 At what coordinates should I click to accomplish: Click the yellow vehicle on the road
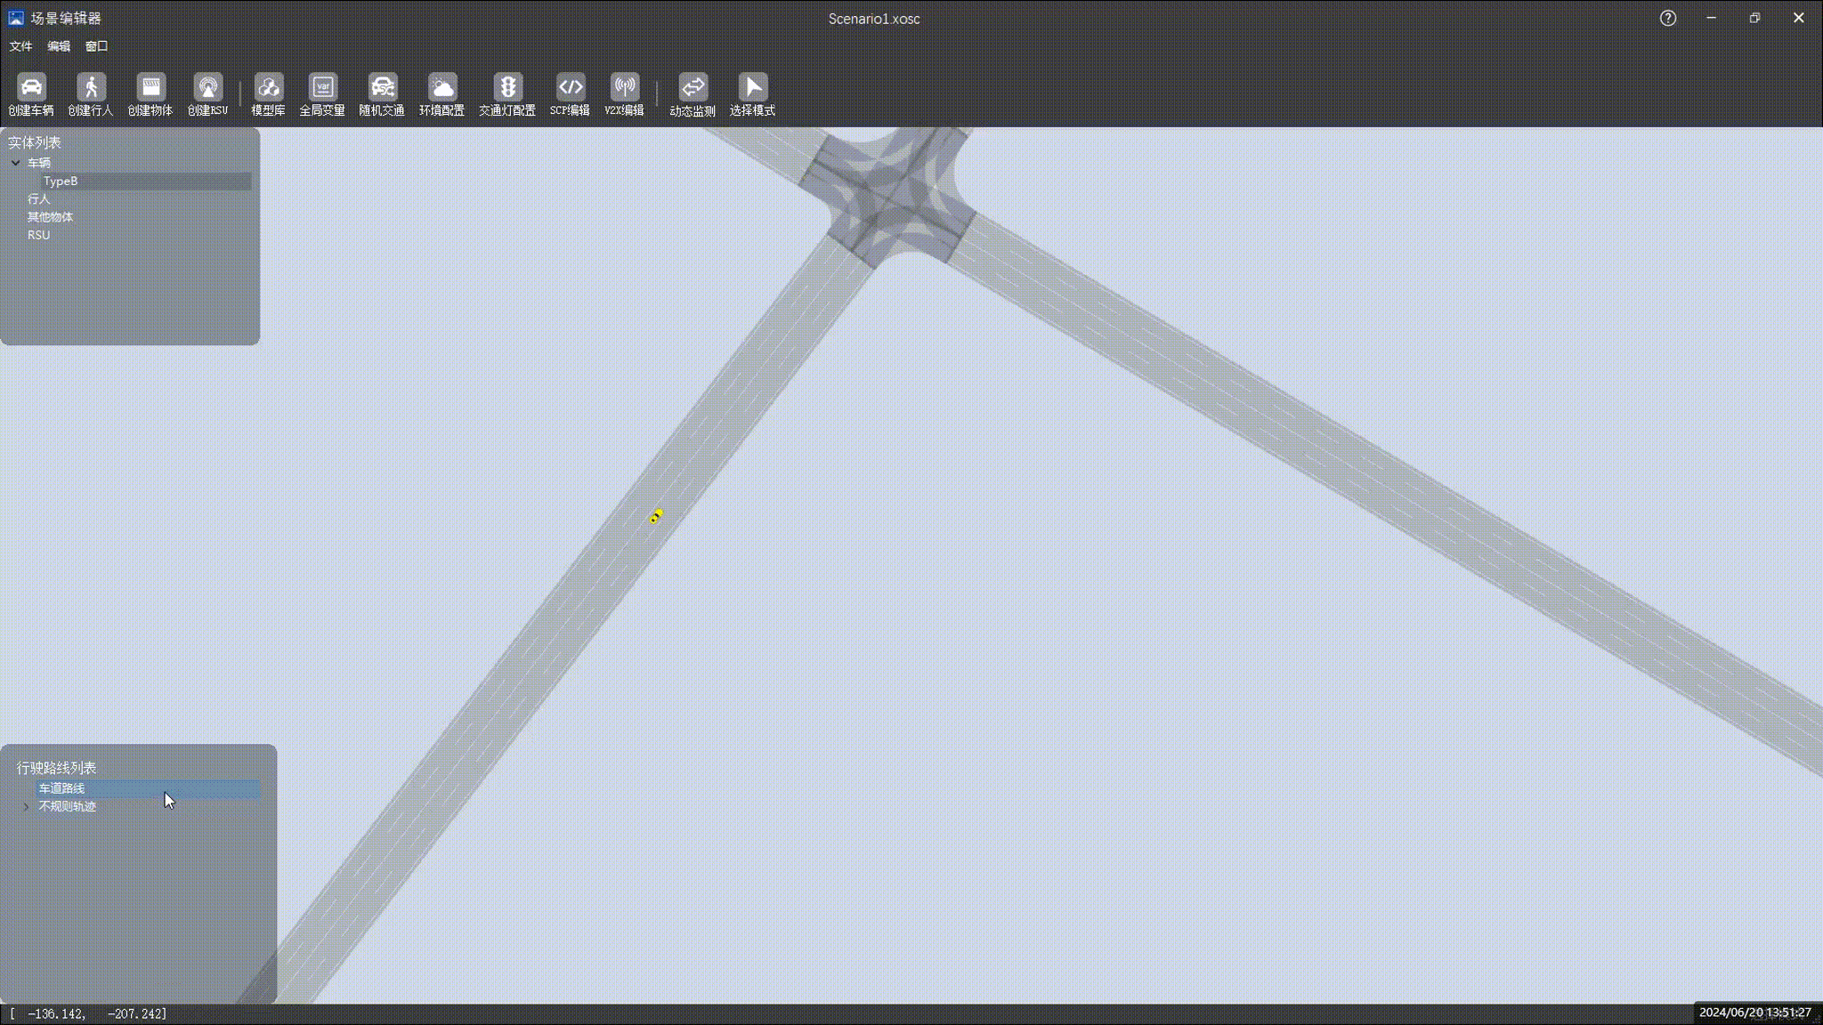(656, 516)
